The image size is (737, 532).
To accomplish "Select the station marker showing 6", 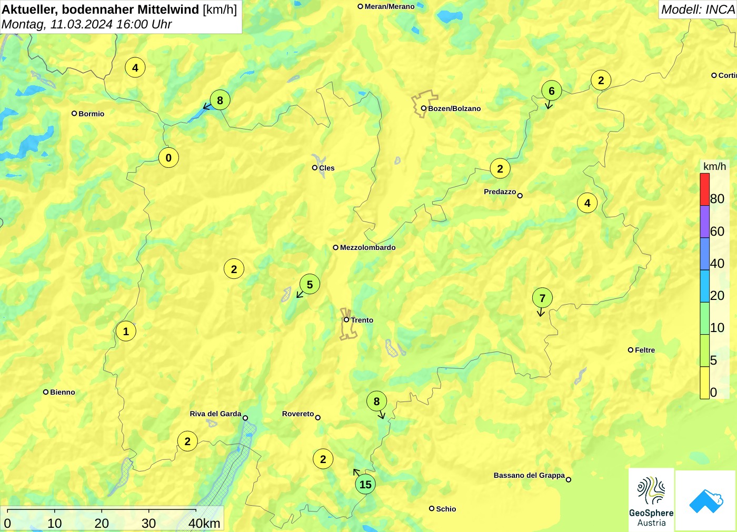I will 552,91.
